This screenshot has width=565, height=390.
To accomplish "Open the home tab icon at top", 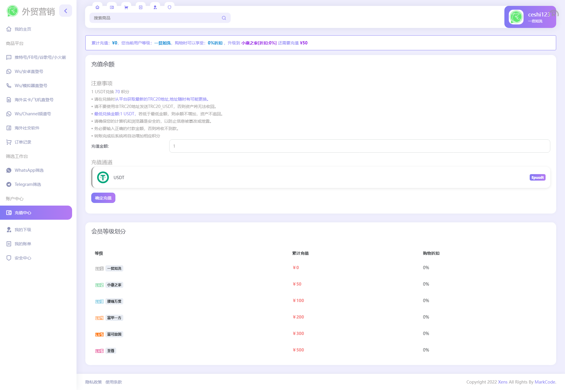I will [97, 7].
